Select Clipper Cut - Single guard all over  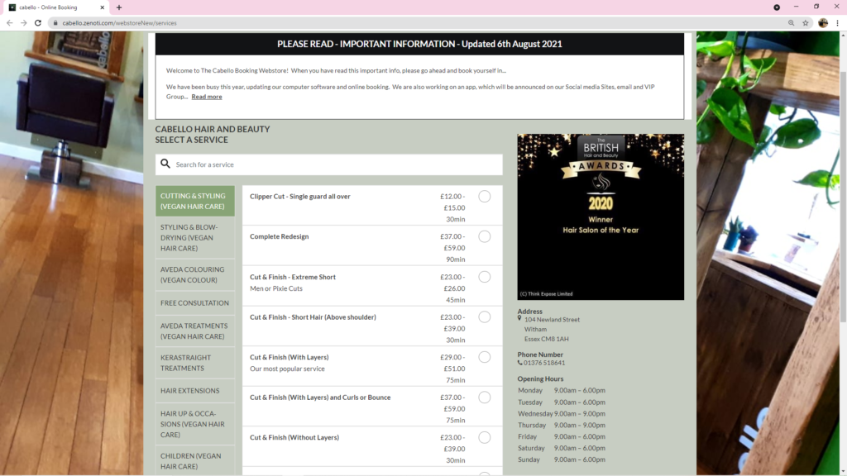[485, 197]
